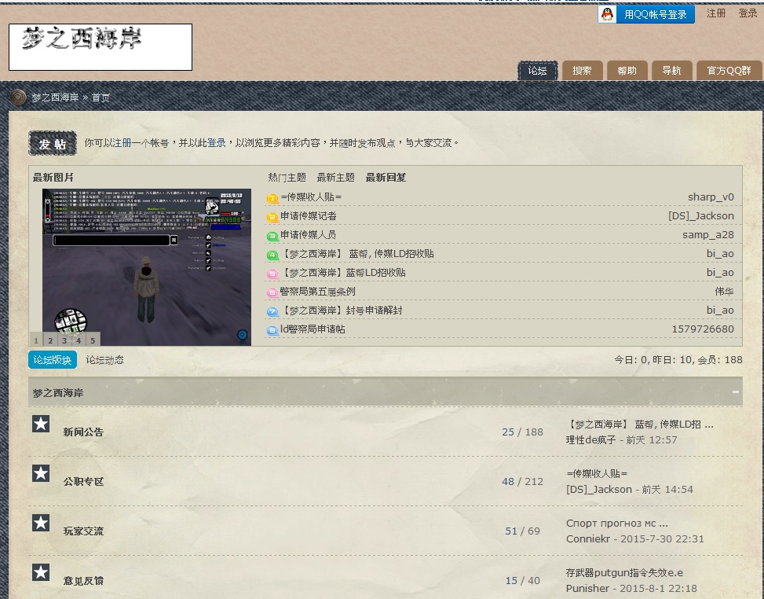Show slide 5 of latest pictures

93,340
